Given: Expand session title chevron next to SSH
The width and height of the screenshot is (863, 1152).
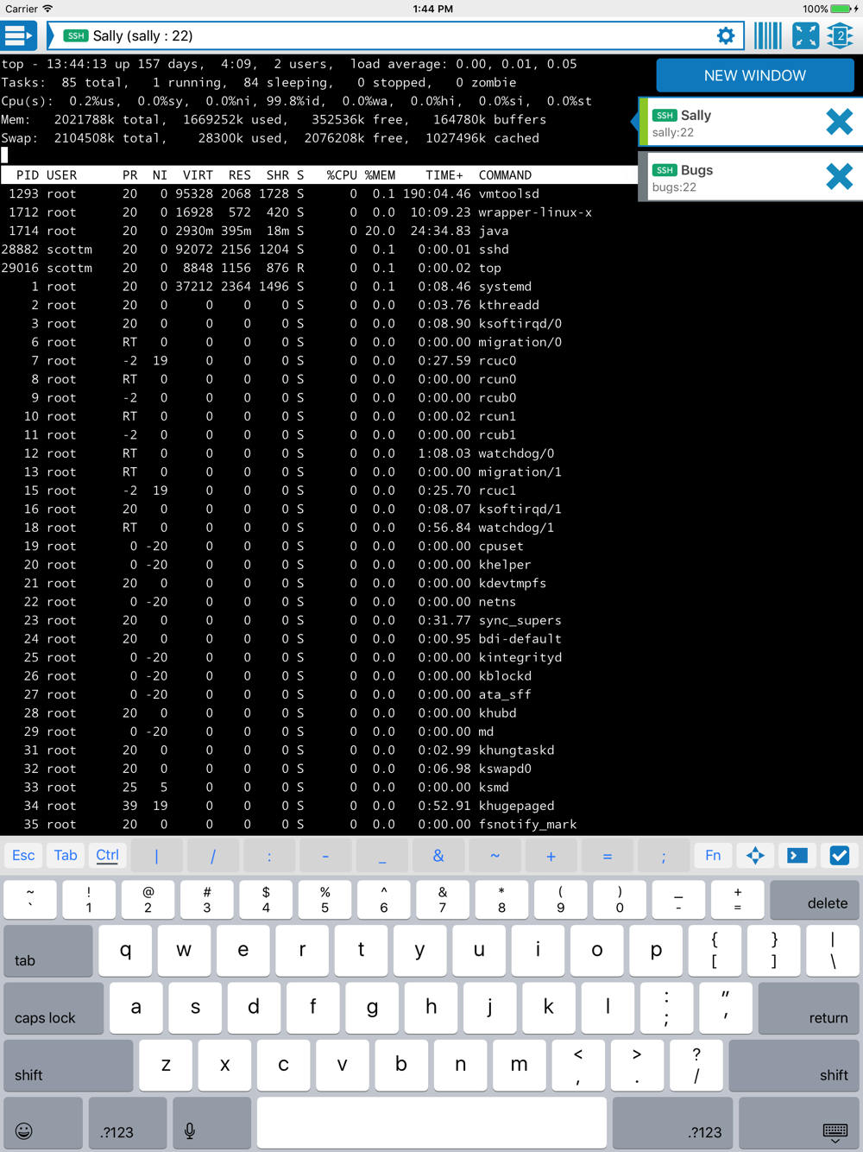Looking at the screenshot, I should tap(51, 36).
